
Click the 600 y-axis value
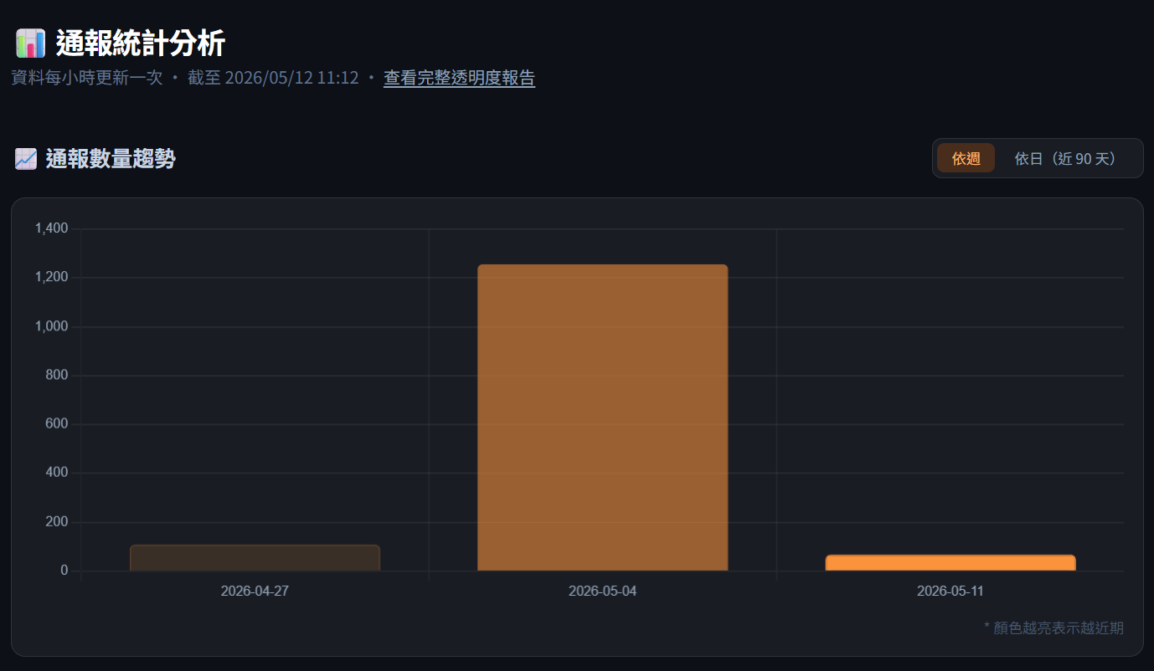(58, 424)
